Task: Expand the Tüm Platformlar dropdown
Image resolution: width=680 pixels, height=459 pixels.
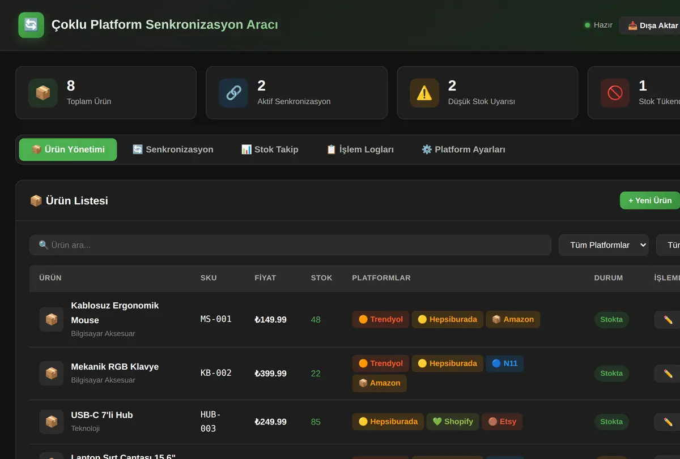Action: tap(603, 245)
